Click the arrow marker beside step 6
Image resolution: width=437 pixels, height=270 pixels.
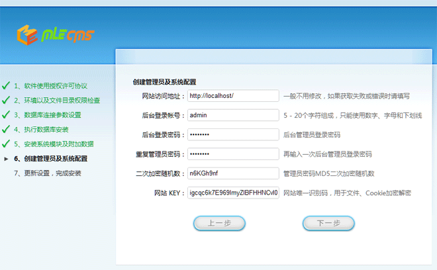[6, 159]
